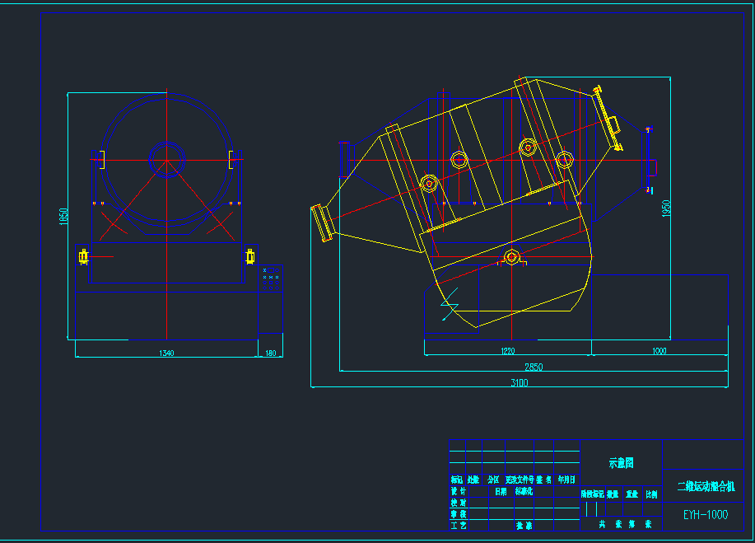This screenshot has height=543, width=755.
Task: Select the EYH-1000 model number text
Action: pyautogui.click(x=706, y=515)
